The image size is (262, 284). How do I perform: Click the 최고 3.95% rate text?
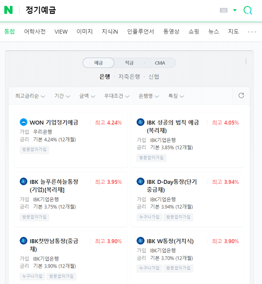108,182
